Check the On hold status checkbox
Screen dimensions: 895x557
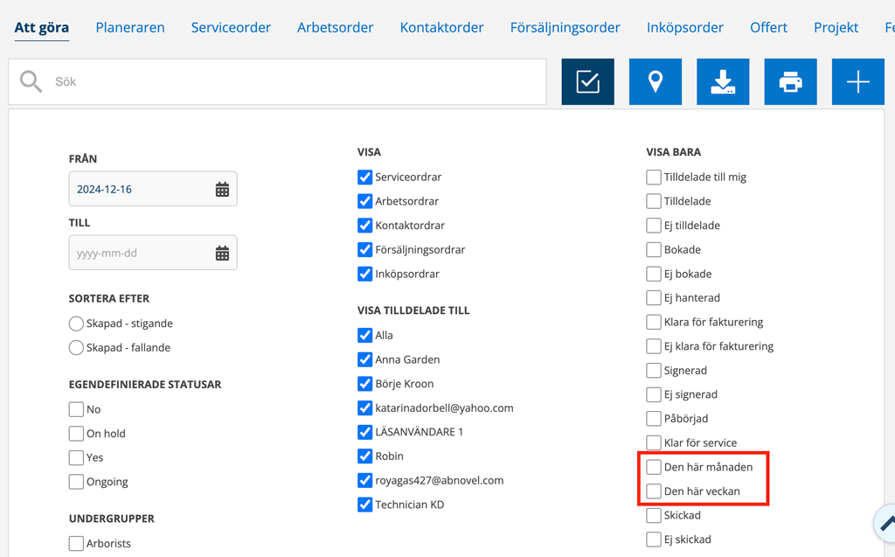click(76, 434)
